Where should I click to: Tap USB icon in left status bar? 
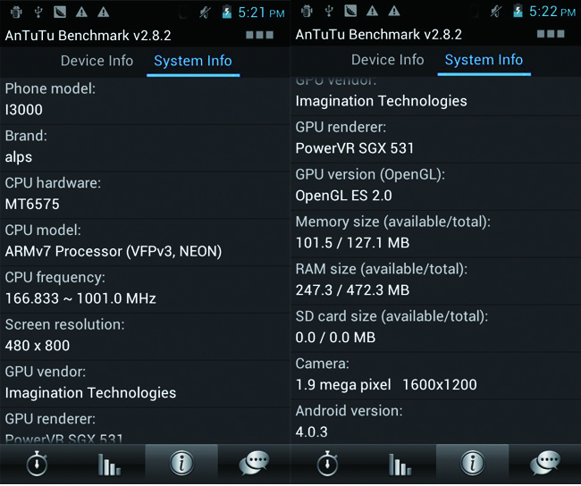coord(38,13)
